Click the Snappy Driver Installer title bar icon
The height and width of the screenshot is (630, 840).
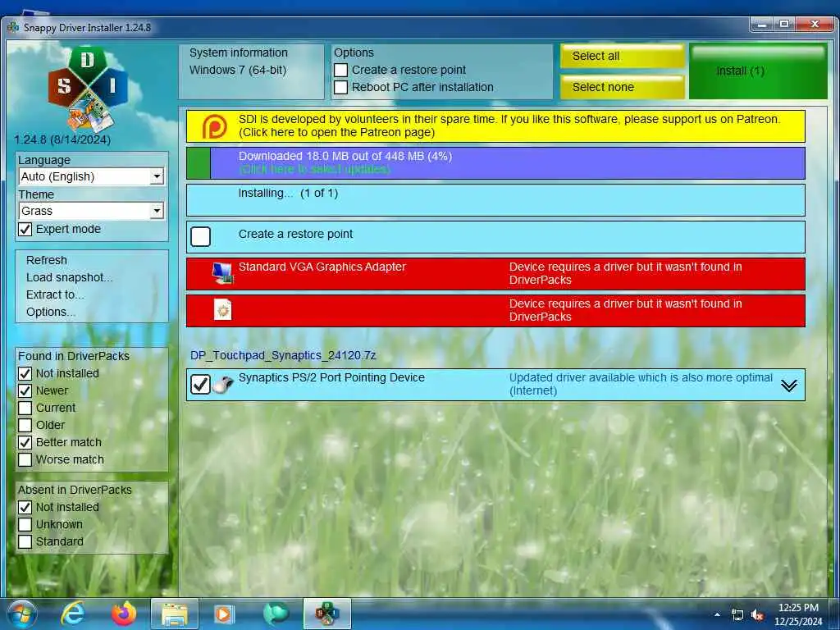click(13, 27)
